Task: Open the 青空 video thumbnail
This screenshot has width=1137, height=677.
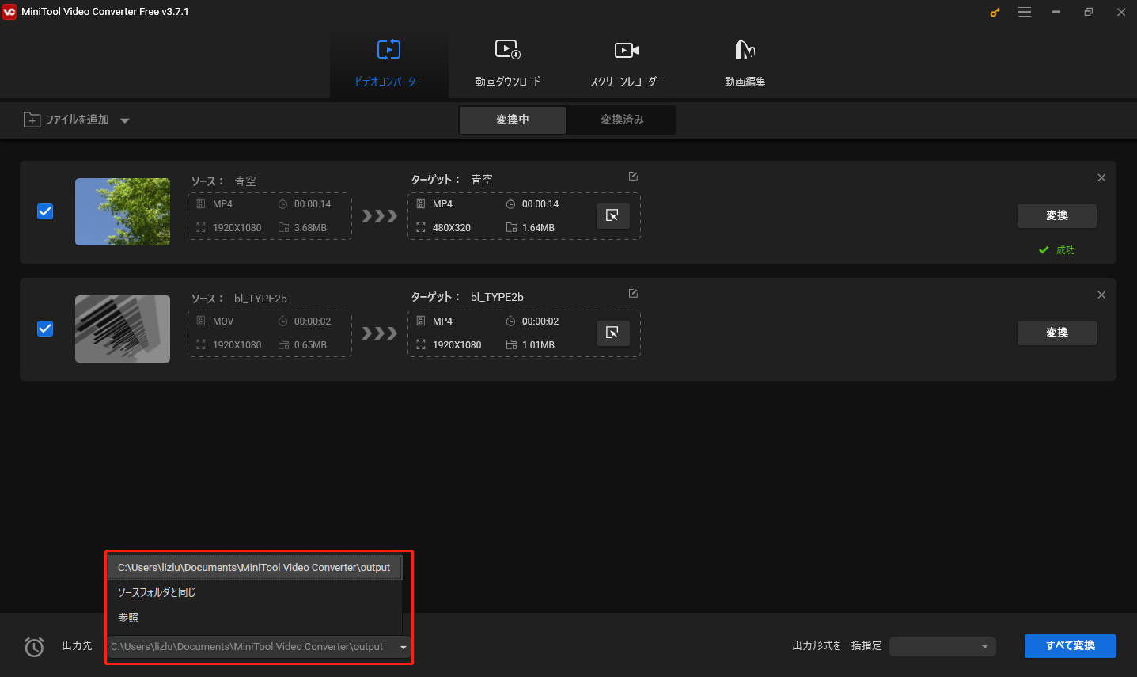Action: point(123,211)
